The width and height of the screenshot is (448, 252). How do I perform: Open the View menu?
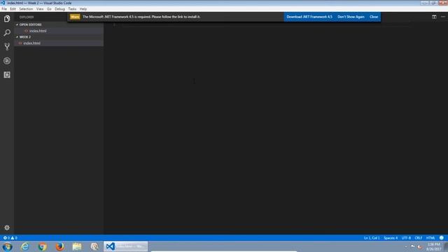40,9
